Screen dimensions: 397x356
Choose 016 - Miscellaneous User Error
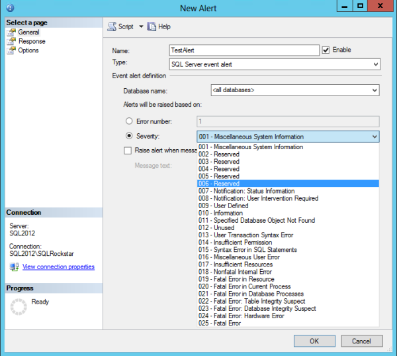pyautogui.click(x=288, y=257)
